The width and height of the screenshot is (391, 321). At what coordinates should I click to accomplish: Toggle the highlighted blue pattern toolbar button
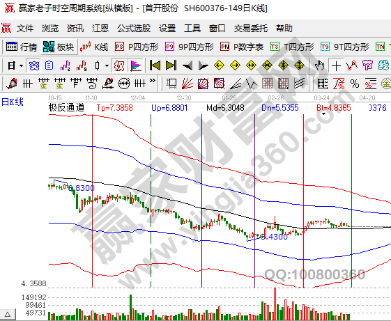(33, 65)
